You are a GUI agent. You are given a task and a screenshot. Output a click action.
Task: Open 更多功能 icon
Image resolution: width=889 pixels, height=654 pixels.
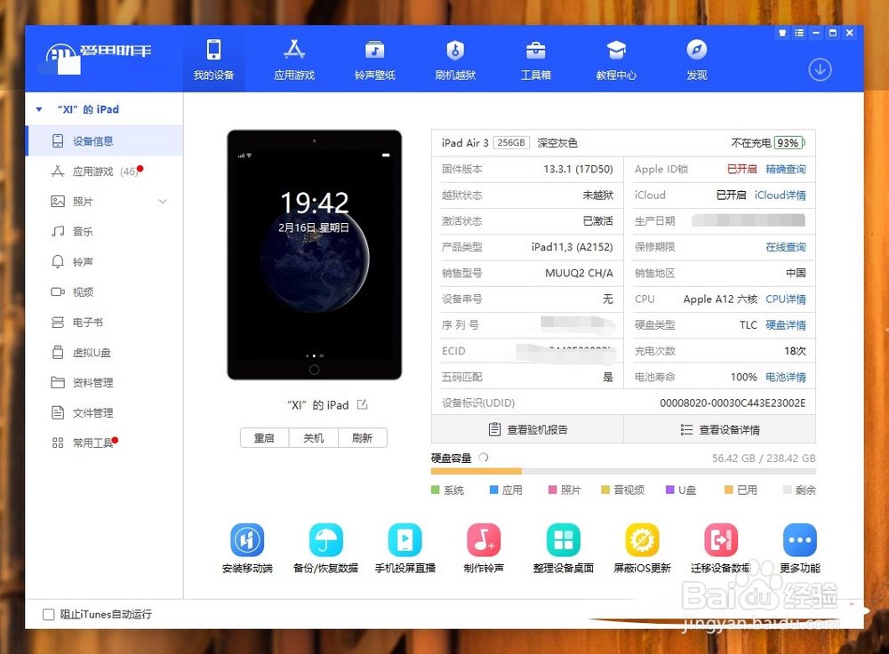click(800, 540)
